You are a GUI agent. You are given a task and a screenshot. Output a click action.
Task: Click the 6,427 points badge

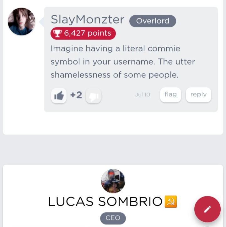click(83, 33)
